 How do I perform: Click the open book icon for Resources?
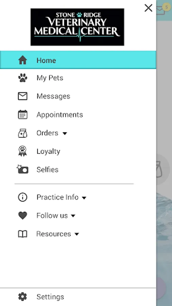point(23,234)
